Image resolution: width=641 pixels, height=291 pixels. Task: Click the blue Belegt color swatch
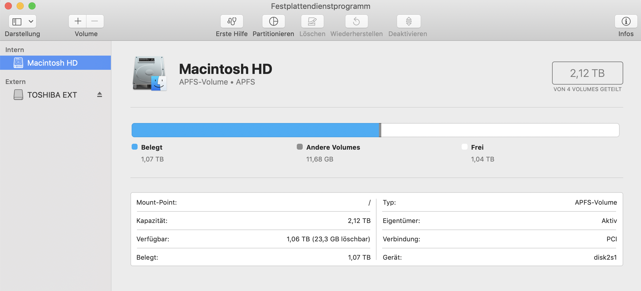click(x=135, y=147)
